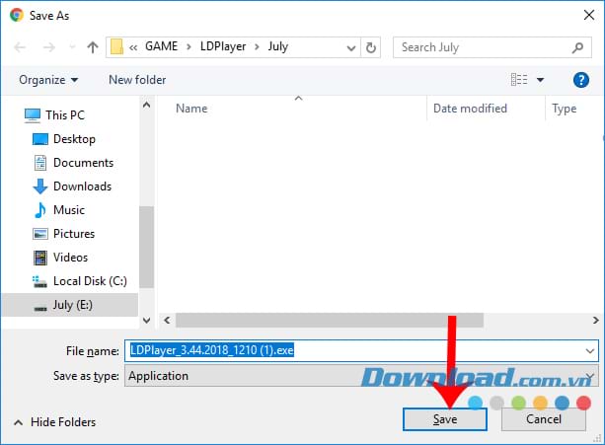Open Videos in navigation pane
605x445 pixels.
tap(70, 258)
